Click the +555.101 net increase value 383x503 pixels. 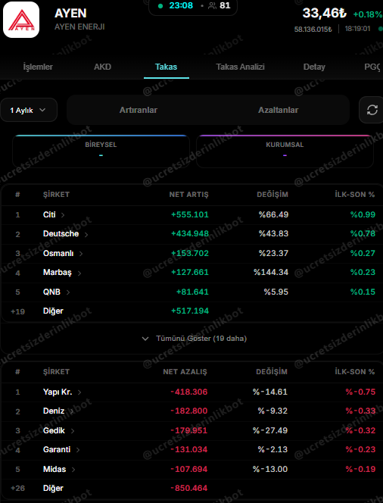pos(190,214)
